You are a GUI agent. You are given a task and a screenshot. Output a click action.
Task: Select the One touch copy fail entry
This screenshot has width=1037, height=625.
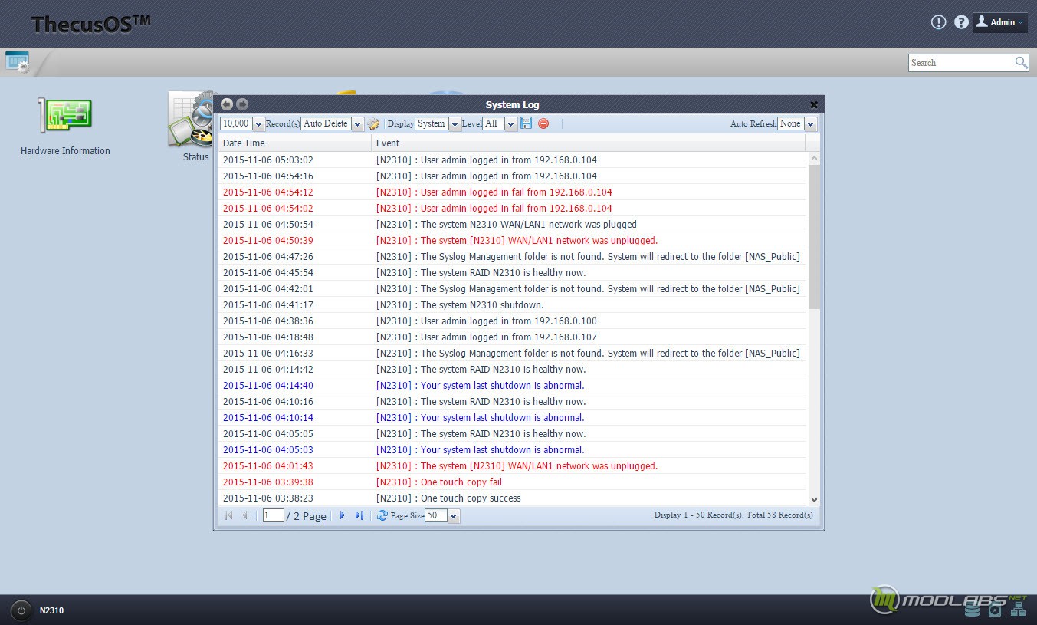(x=512, y=482)
